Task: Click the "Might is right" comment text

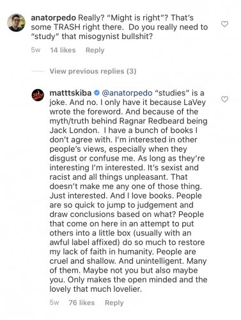Action: point(136,18)
